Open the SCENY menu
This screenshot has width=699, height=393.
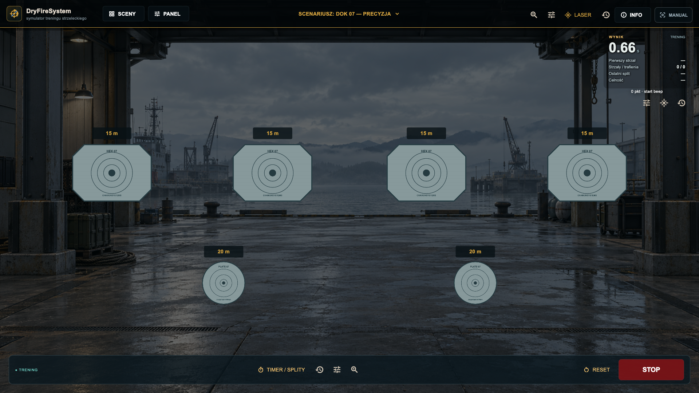coord(123,14)
